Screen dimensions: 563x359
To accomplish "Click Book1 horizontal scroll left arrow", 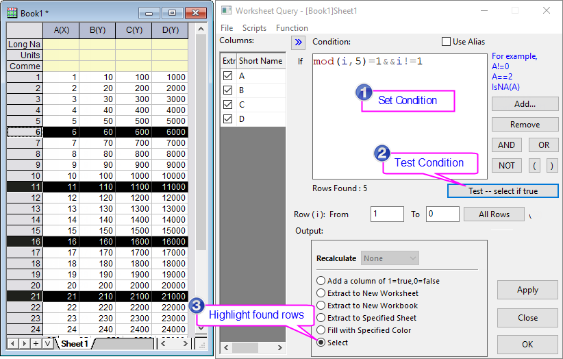I will [164, 343].
